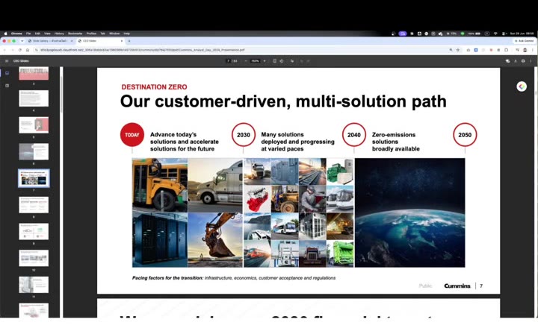Zoom out the PDF with minus button
The height and width of the screenshot is (331, 538).
click(x=246, y=61)
